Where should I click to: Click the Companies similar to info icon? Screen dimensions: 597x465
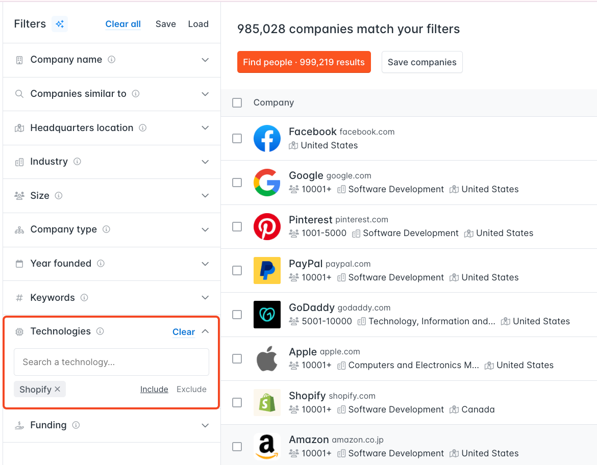[136, 94]
